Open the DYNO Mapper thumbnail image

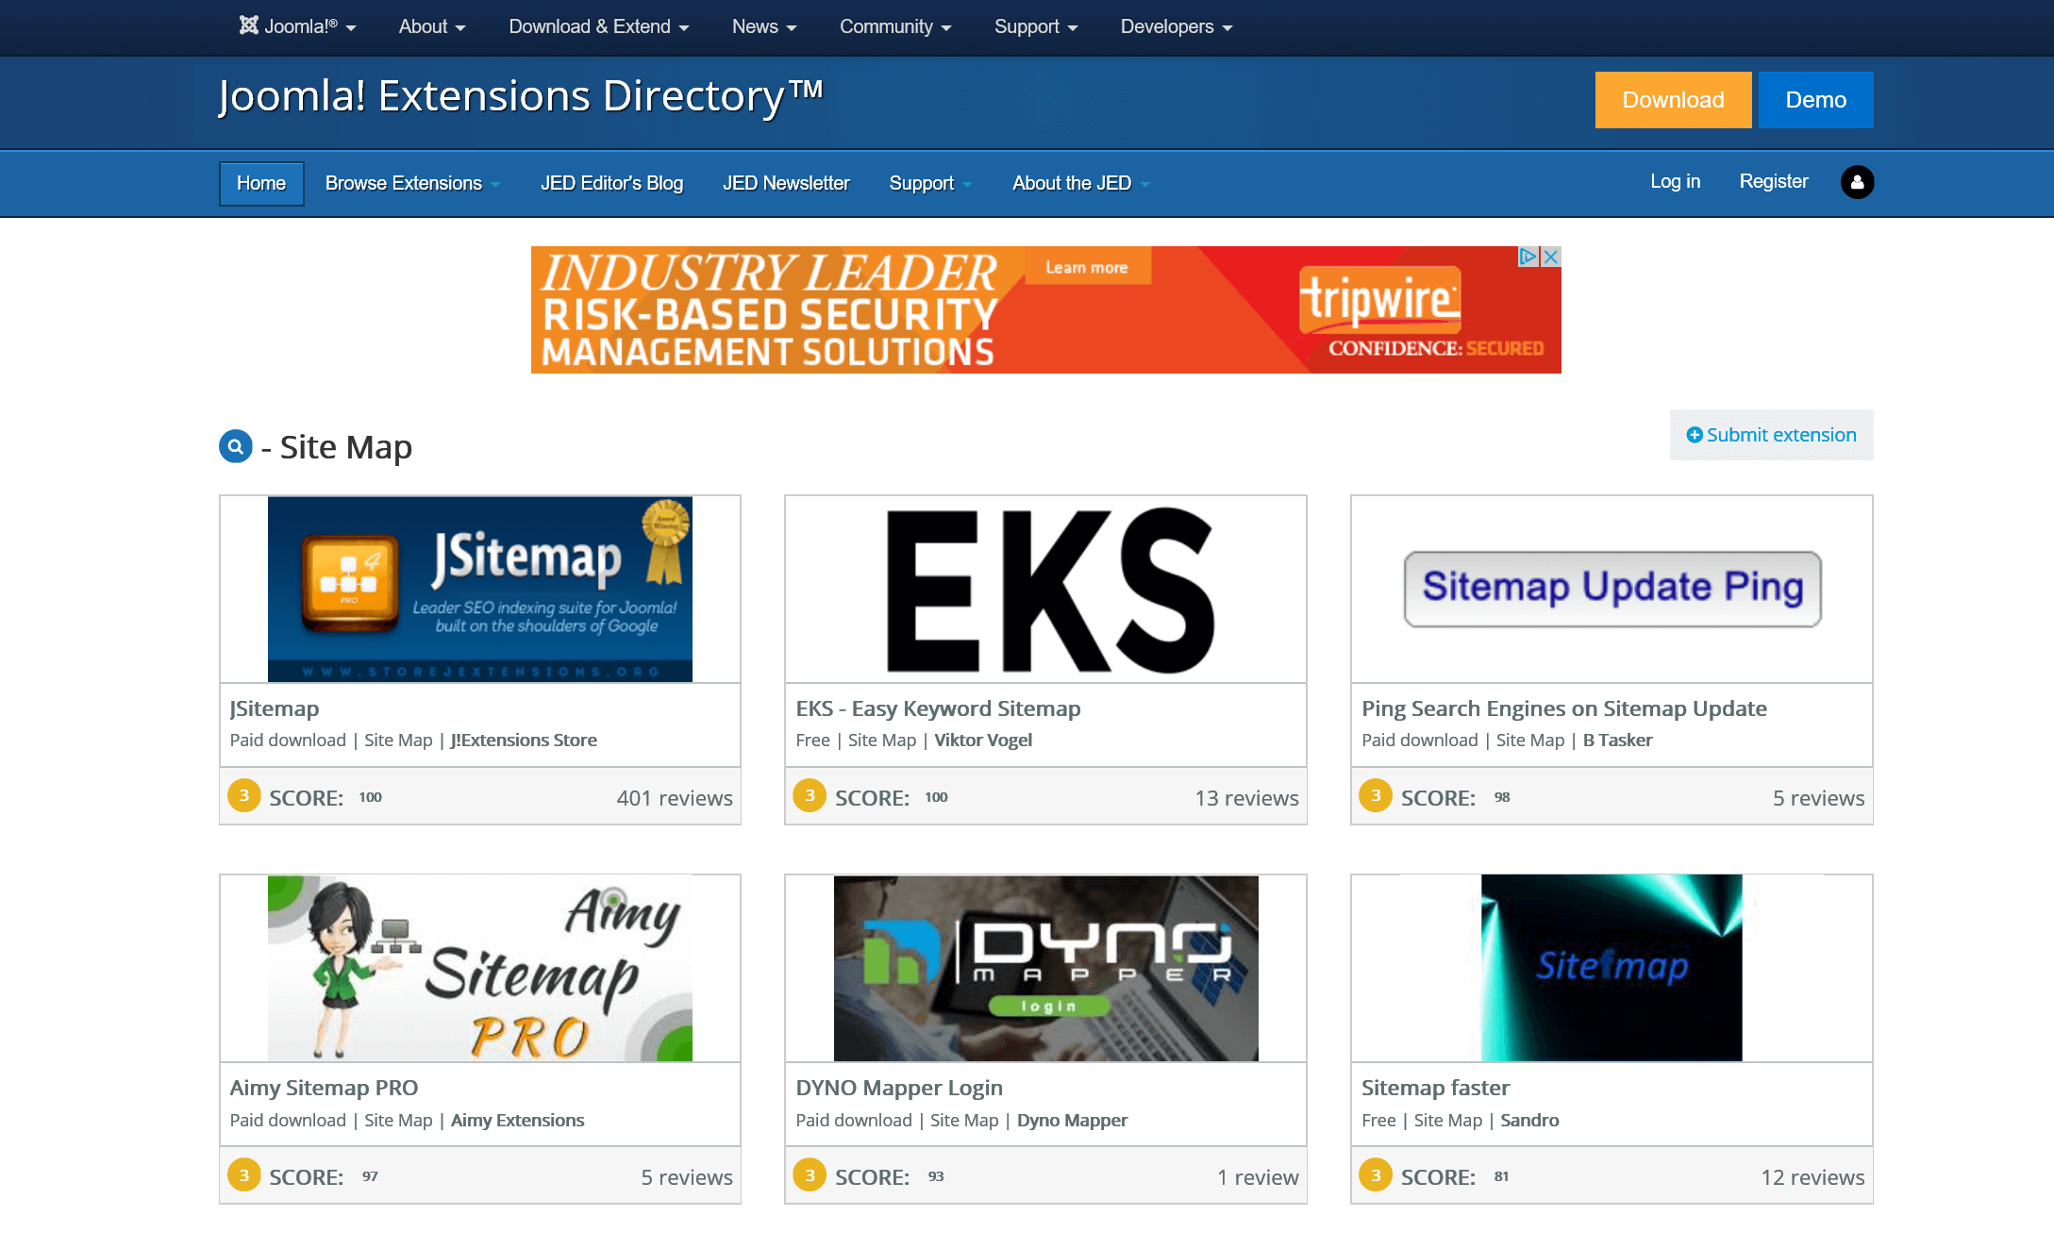pyautogui.click(x=1045, y=969)
